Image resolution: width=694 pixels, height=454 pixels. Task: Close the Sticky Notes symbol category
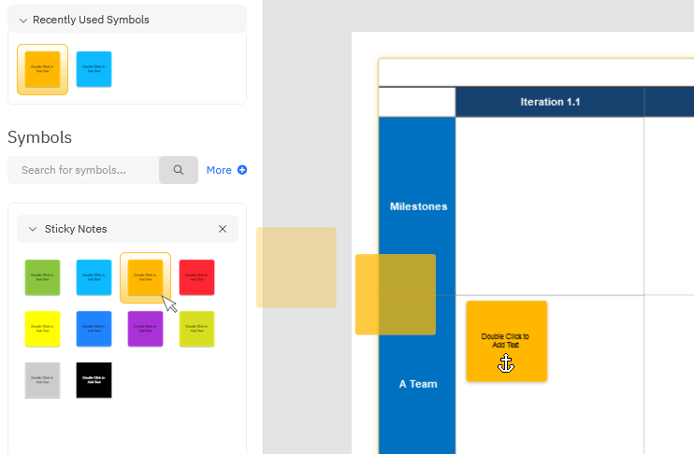click(223, 229)
